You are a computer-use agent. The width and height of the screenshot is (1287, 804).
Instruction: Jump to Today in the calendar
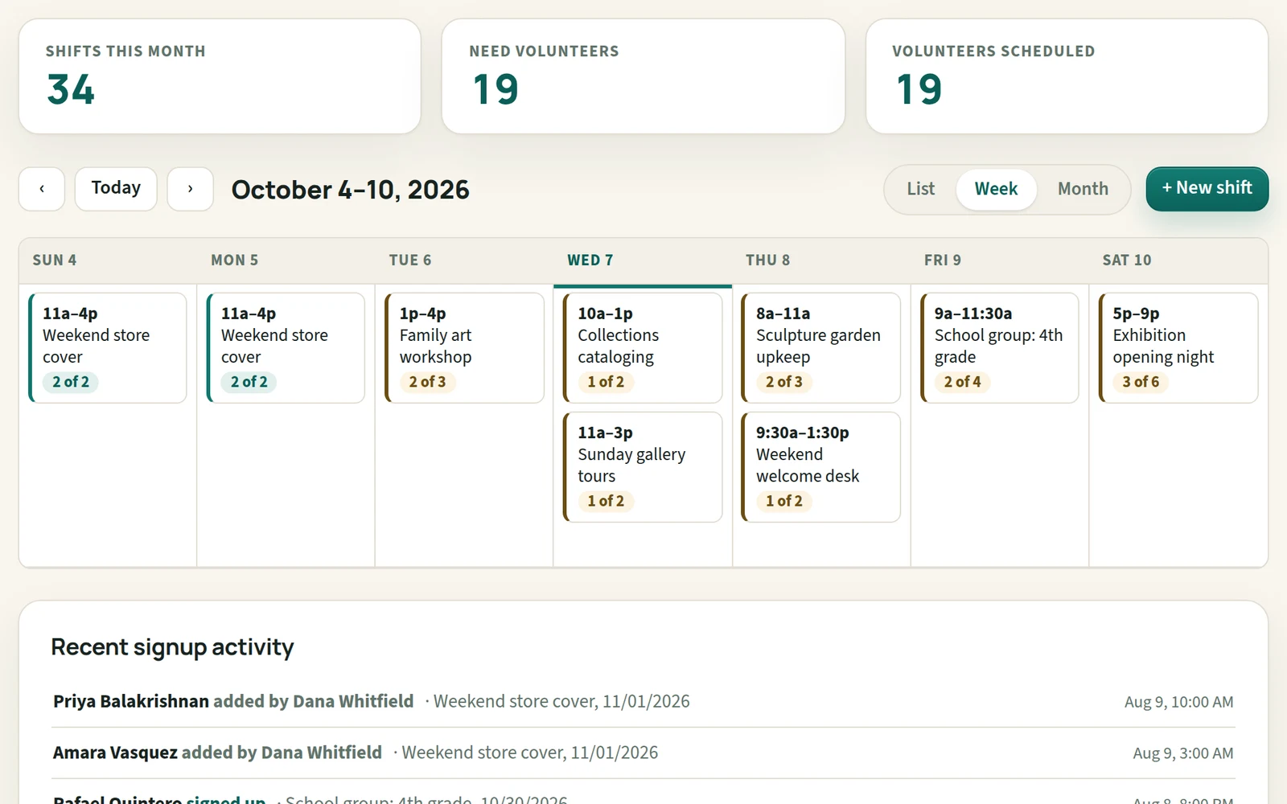point(116,189)
